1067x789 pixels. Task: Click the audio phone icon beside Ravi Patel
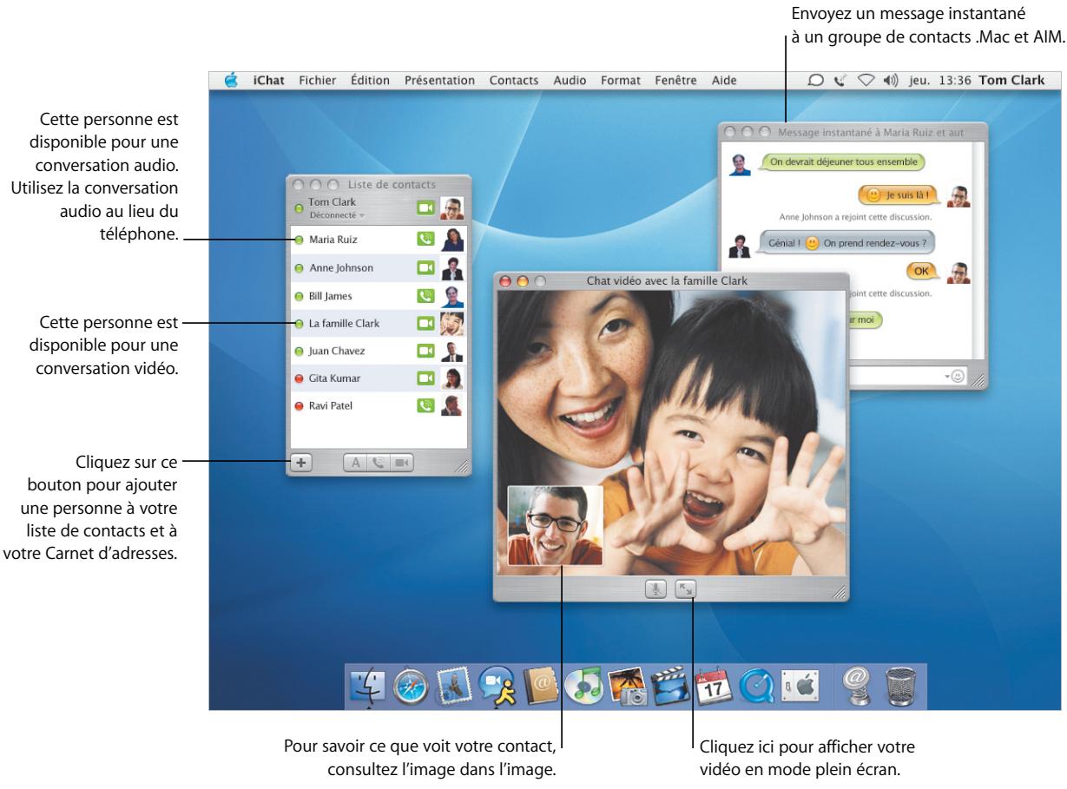[x=425, y=405]
